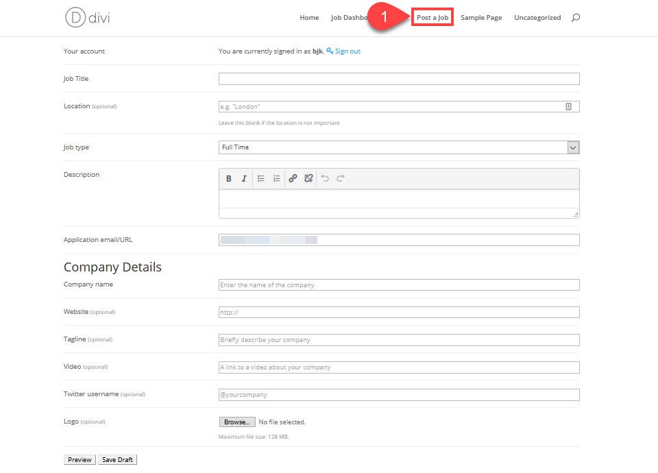Insert a bulleted list in the description

point(260,178)
